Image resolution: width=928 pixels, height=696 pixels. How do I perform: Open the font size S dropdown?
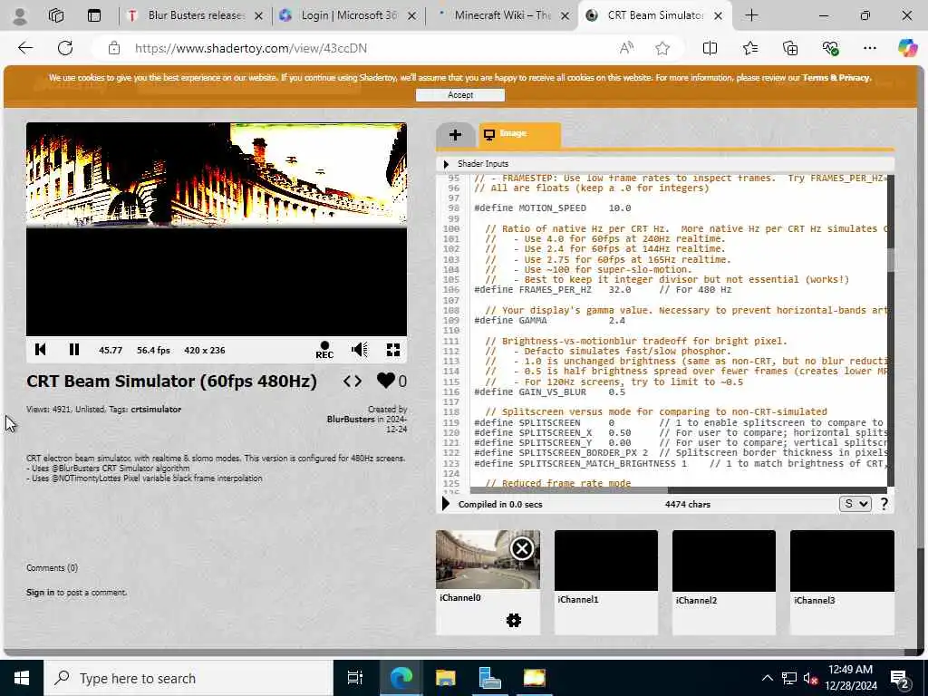coord(855,504)
